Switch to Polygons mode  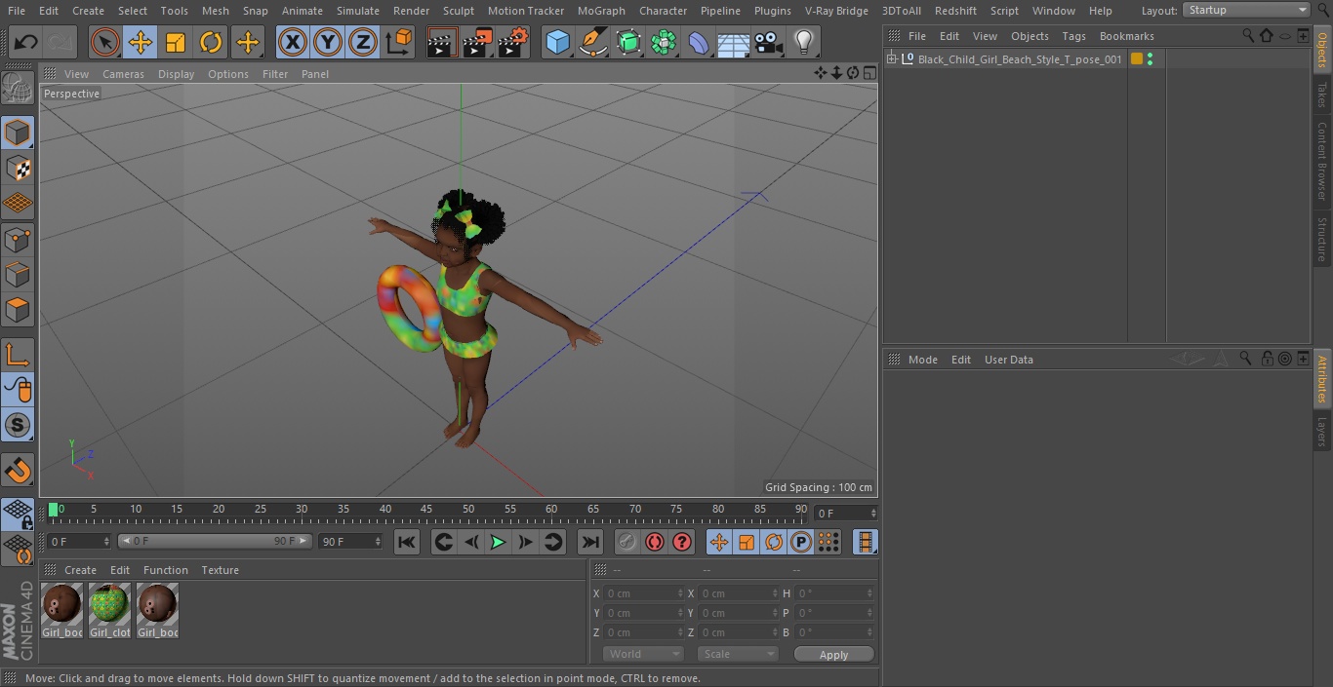click(x=18, y=310)
